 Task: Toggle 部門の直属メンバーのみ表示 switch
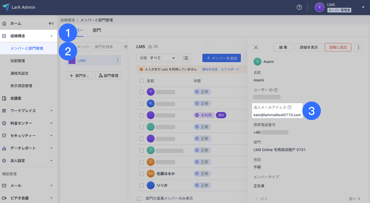(x=140, y=199)
